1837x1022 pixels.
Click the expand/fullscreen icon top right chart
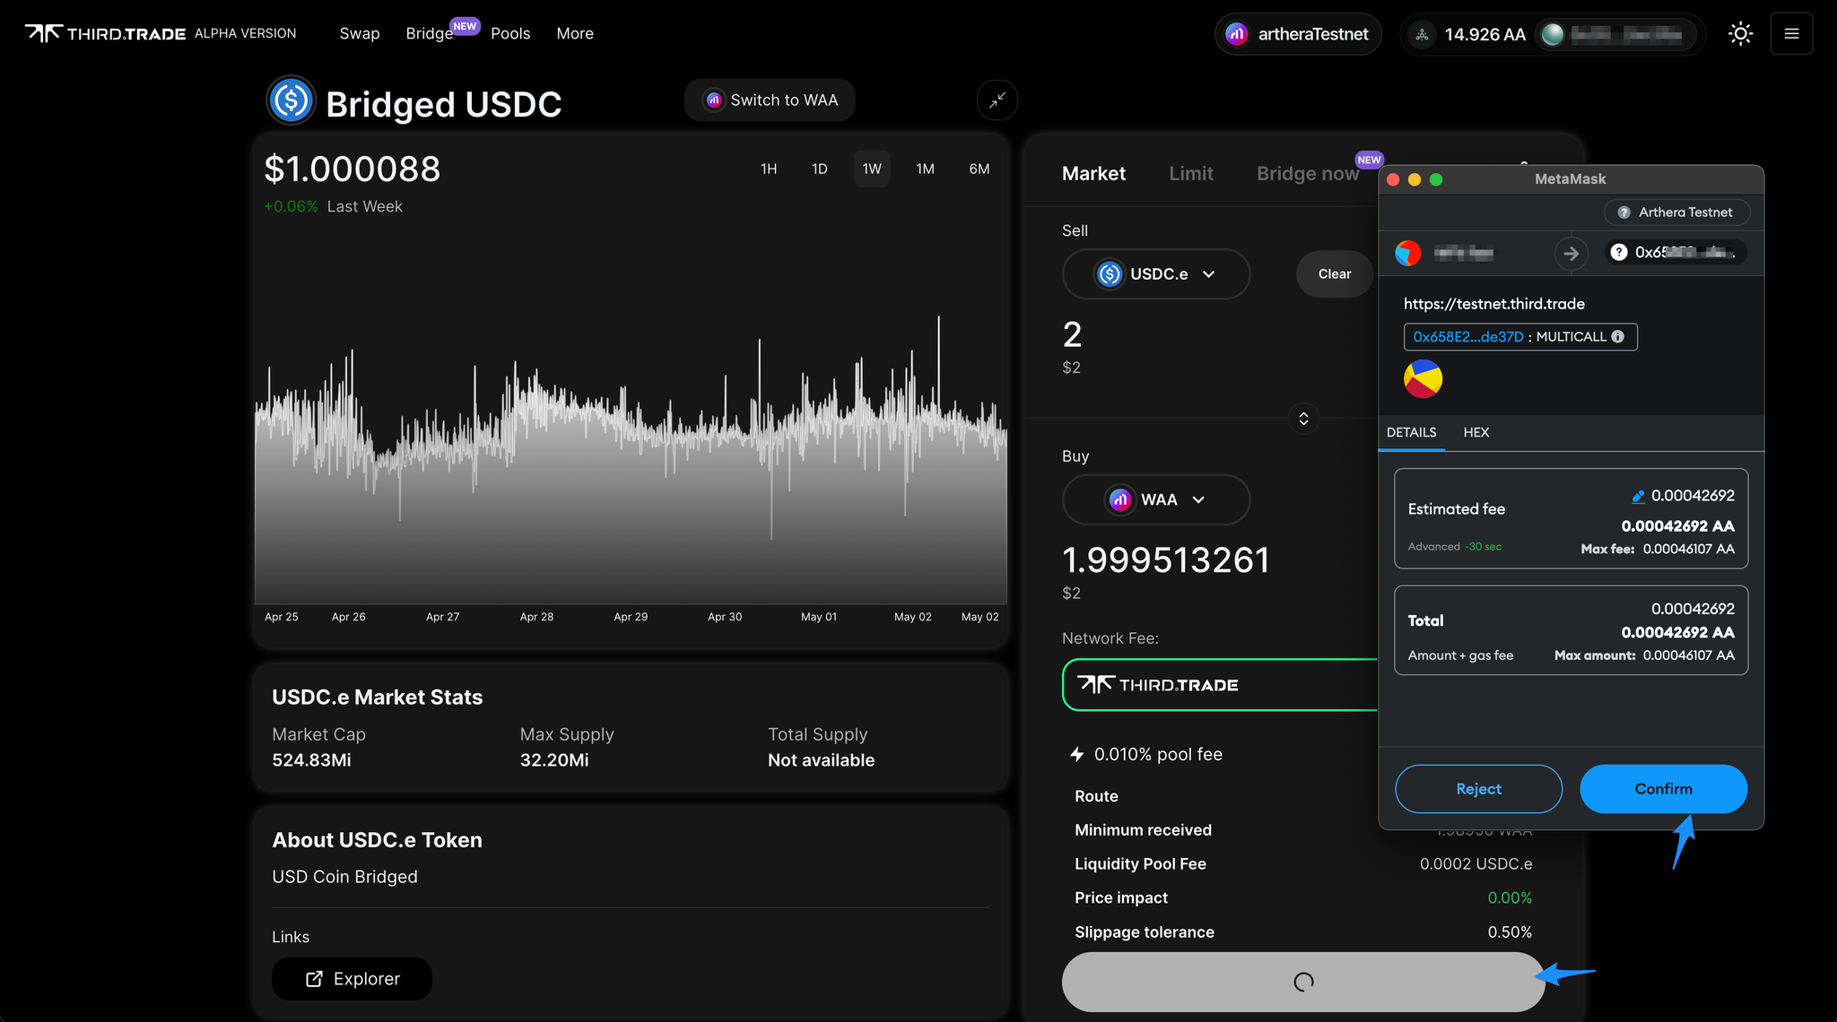[x=994, y=100]
